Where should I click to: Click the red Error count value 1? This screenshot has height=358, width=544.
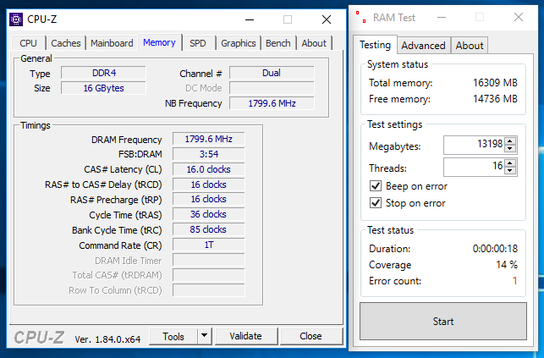pos(515,281)
